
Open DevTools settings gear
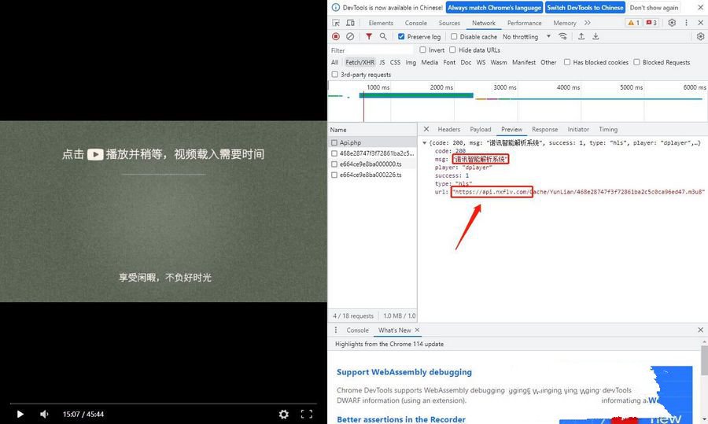tap(672, 23)
